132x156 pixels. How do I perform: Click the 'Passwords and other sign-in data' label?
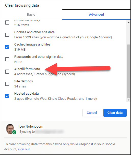tap(39, 57)
